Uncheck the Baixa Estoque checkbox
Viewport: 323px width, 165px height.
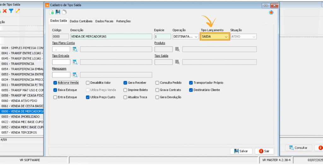click(55, 90)
